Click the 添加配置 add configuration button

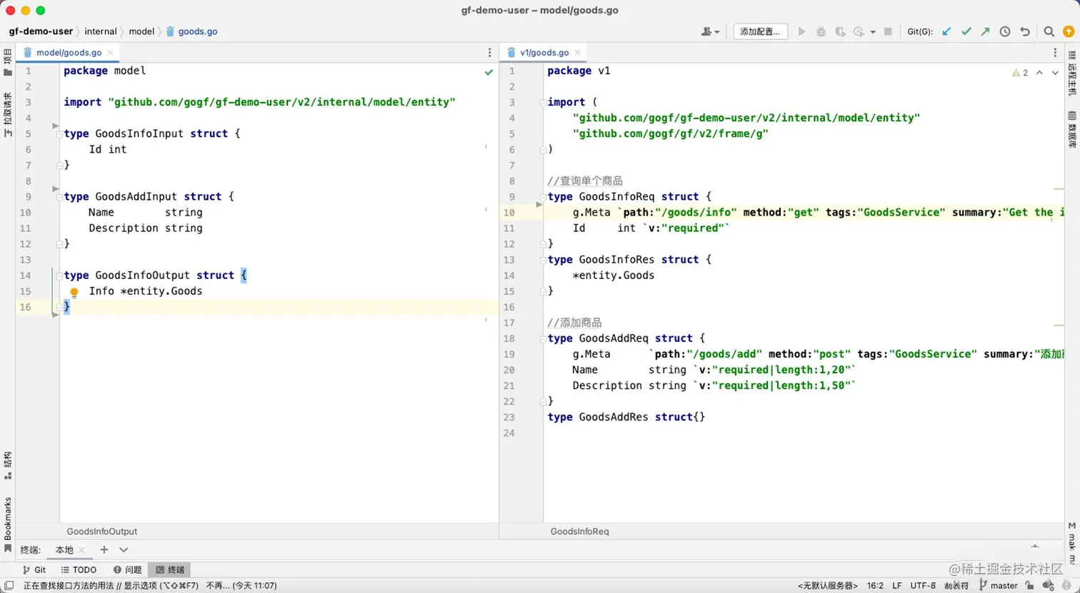tap(761, 31)
